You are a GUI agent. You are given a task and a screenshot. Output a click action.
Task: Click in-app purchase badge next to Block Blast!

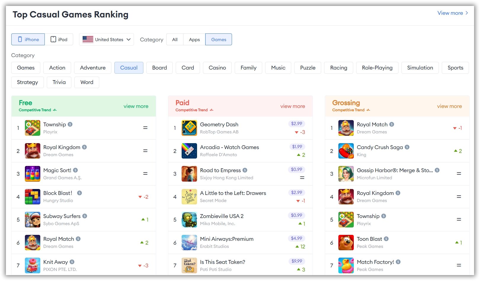coord(79,193)
